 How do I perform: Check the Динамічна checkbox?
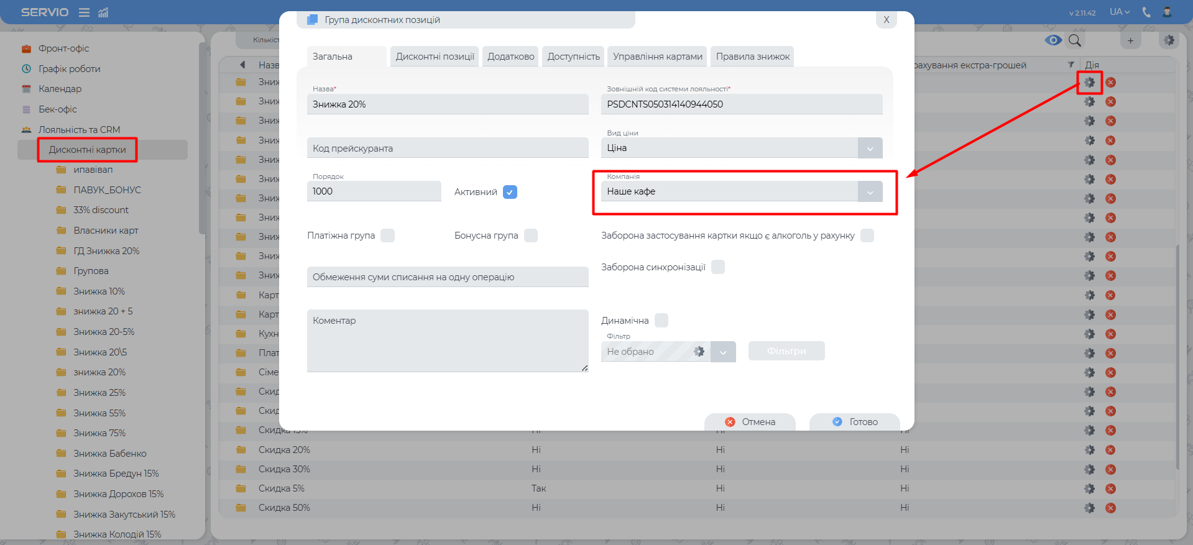pyautogui.click(x=661, y=321)
